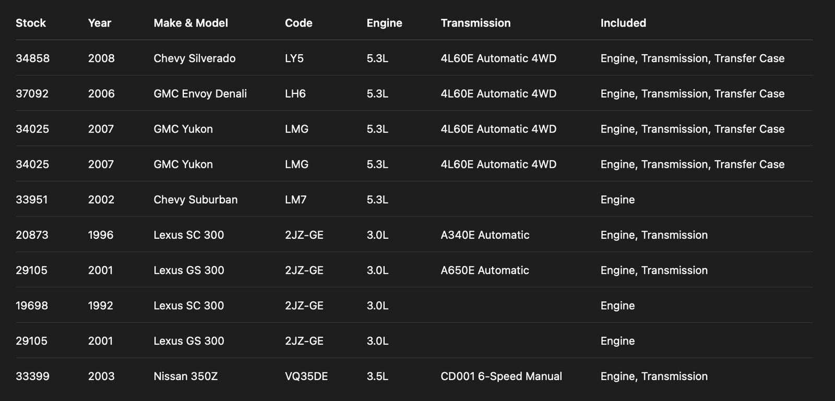Click the Included column header
This screenshot has width=835, height=401.
pos(623,23)
